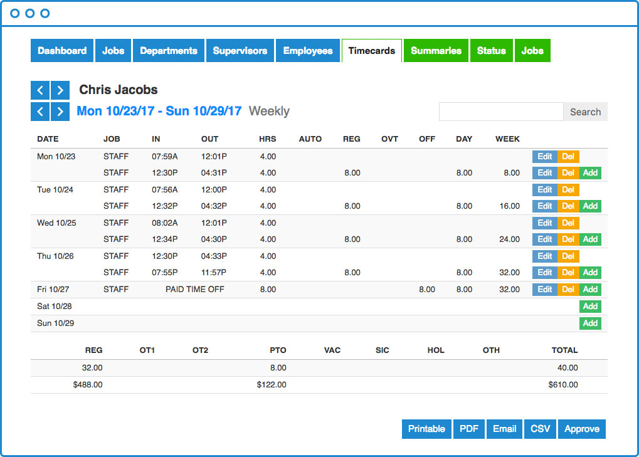Edit the PAID TIME OFF entry on Fri 10/27
639x457 pixels.
(544, 289)
